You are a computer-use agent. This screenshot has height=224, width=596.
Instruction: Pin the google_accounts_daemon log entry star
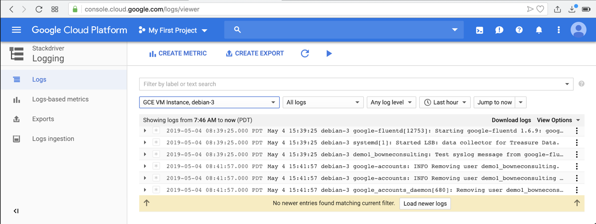[x=156, y=190]
